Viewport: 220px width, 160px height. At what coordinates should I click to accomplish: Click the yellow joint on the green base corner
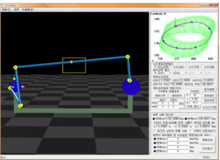(x=20, y=105)
